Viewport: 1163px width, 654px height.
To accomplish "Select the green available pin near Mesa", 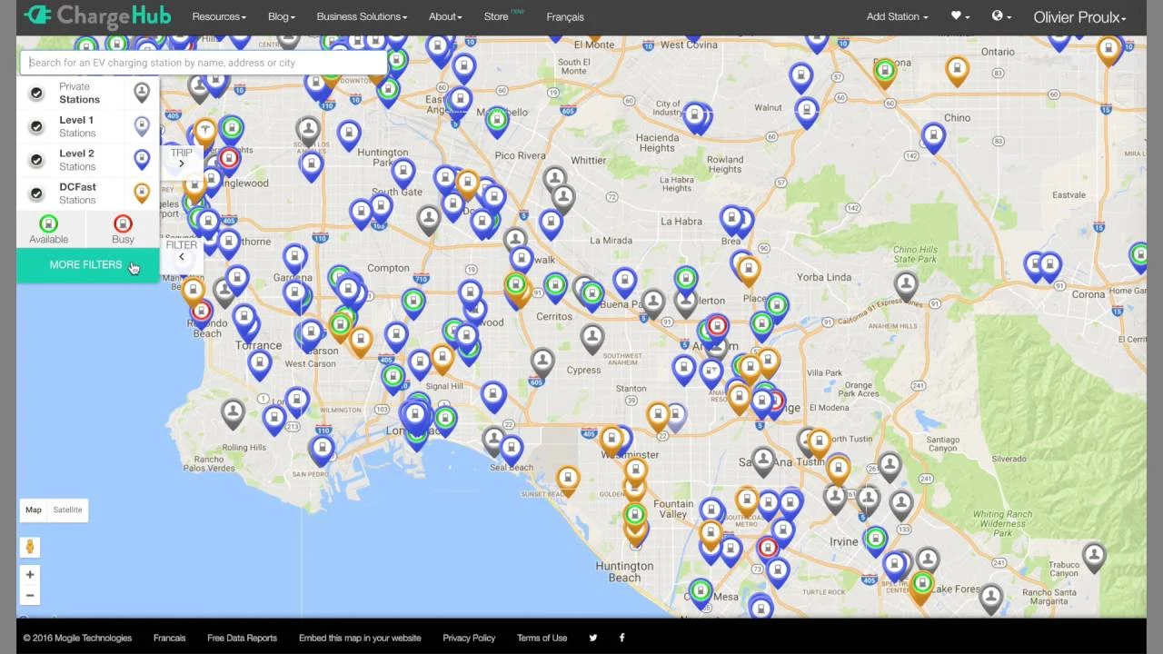I will pyautogui.click(x=700, y=592).
